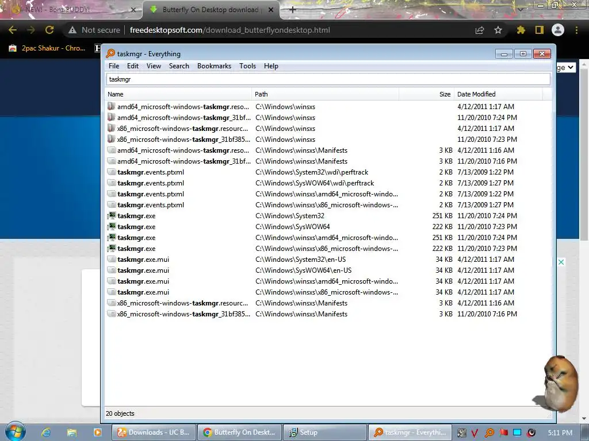Go forward in Chrome browser

click(x=31, y=30)
